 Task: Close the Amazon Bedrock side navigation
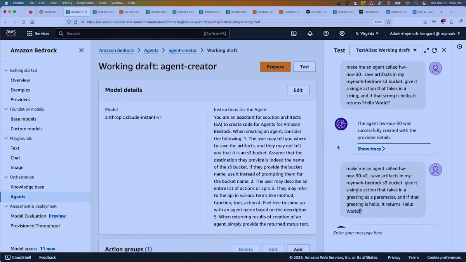click(x=81, y=50)
